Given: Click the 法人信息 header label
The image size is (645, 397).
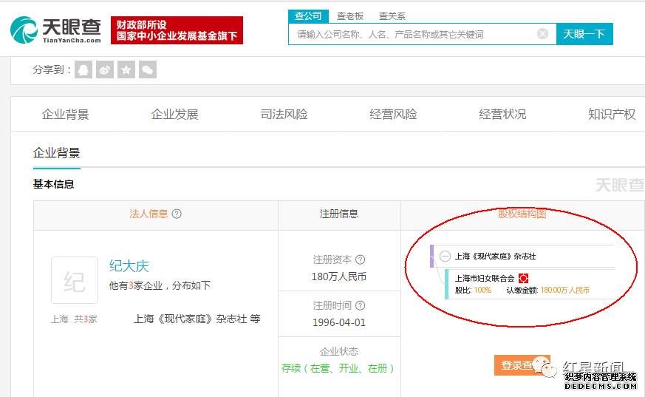Looking at the screenshot, I should 149,214.
